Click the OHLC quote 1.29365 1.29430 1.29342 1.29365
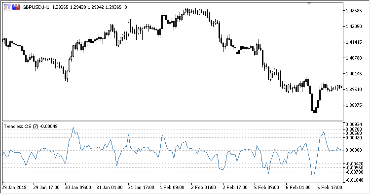The height and width of the screenshot is (194, 370). (87, 7)
